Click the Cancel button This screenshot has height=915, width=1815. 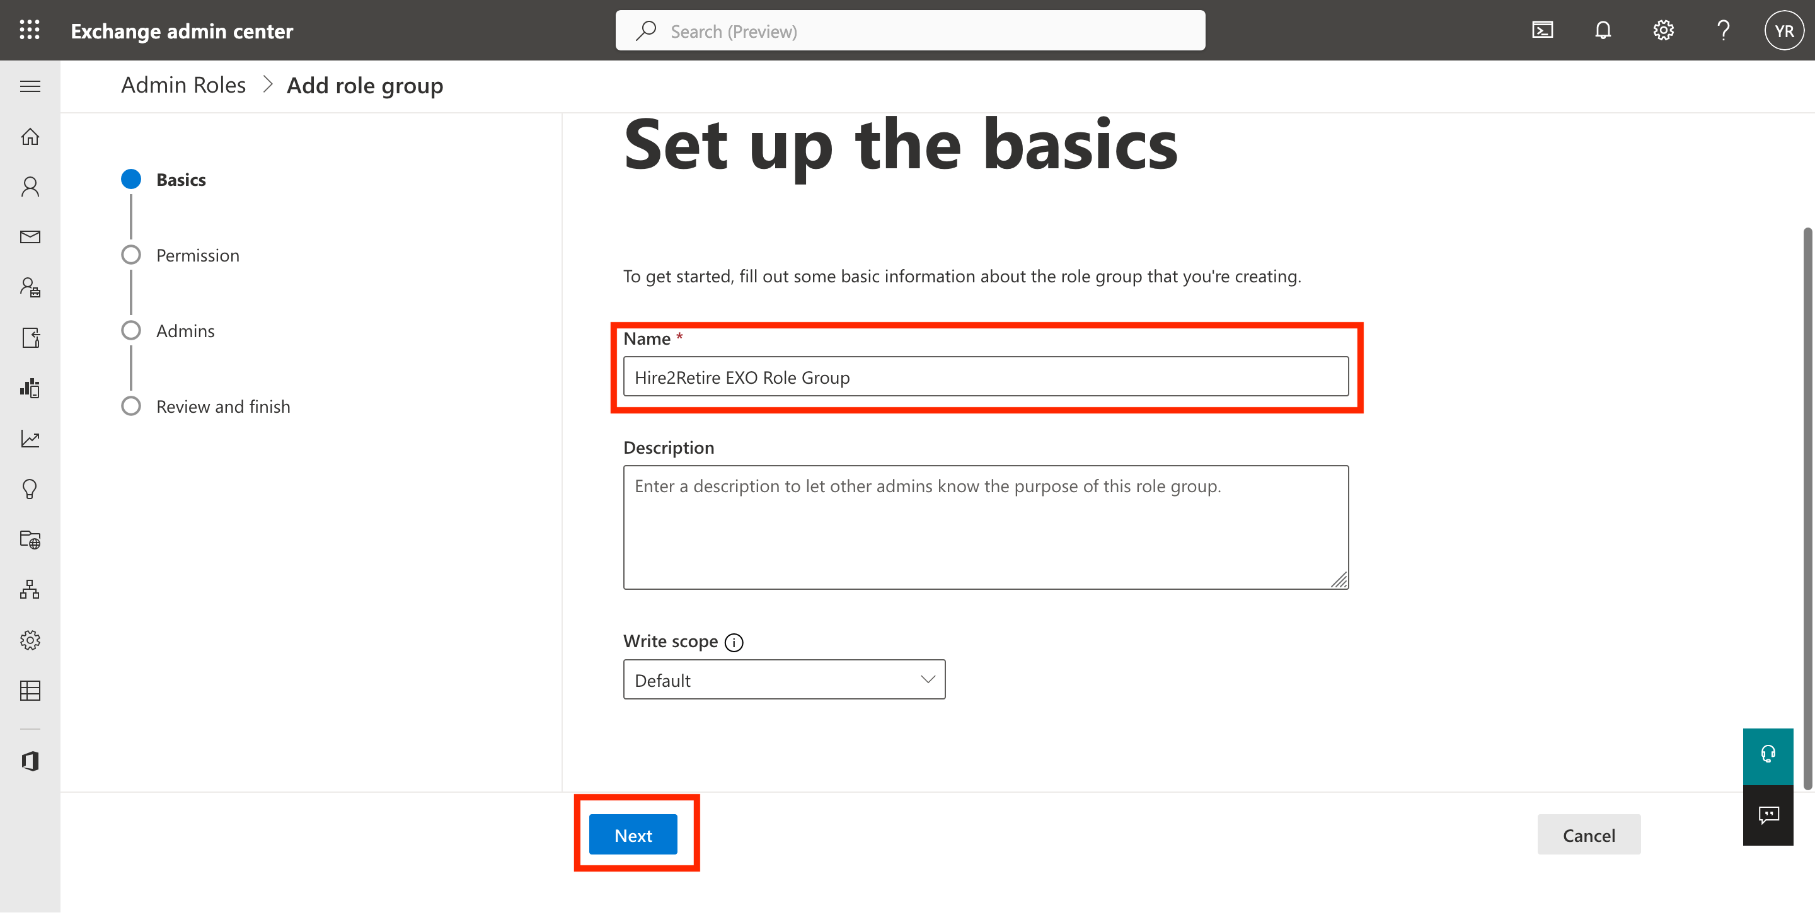[x=1589, y=834]
